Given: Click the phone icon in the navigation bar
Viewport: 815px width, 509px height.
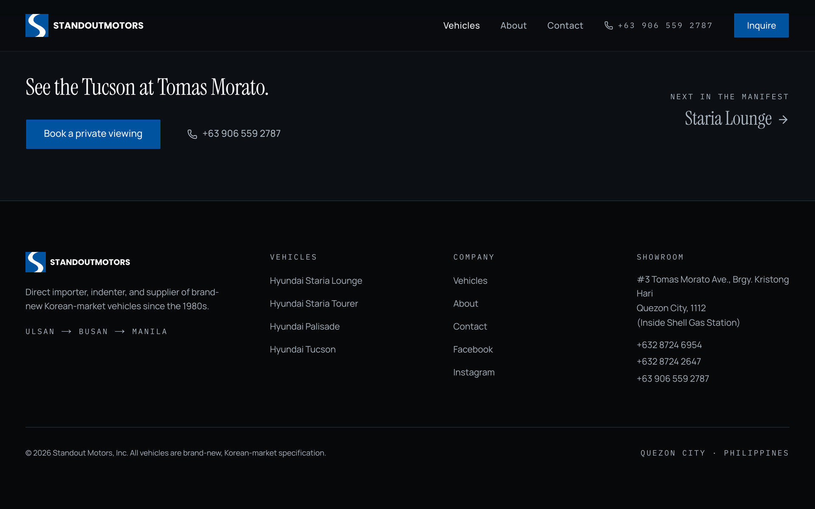Looking at the screenshot, I should 609,25.
